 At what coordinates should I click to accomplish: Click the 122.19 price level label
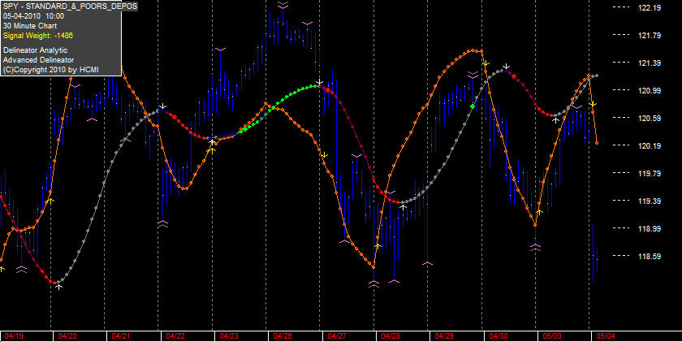point(649,7)
